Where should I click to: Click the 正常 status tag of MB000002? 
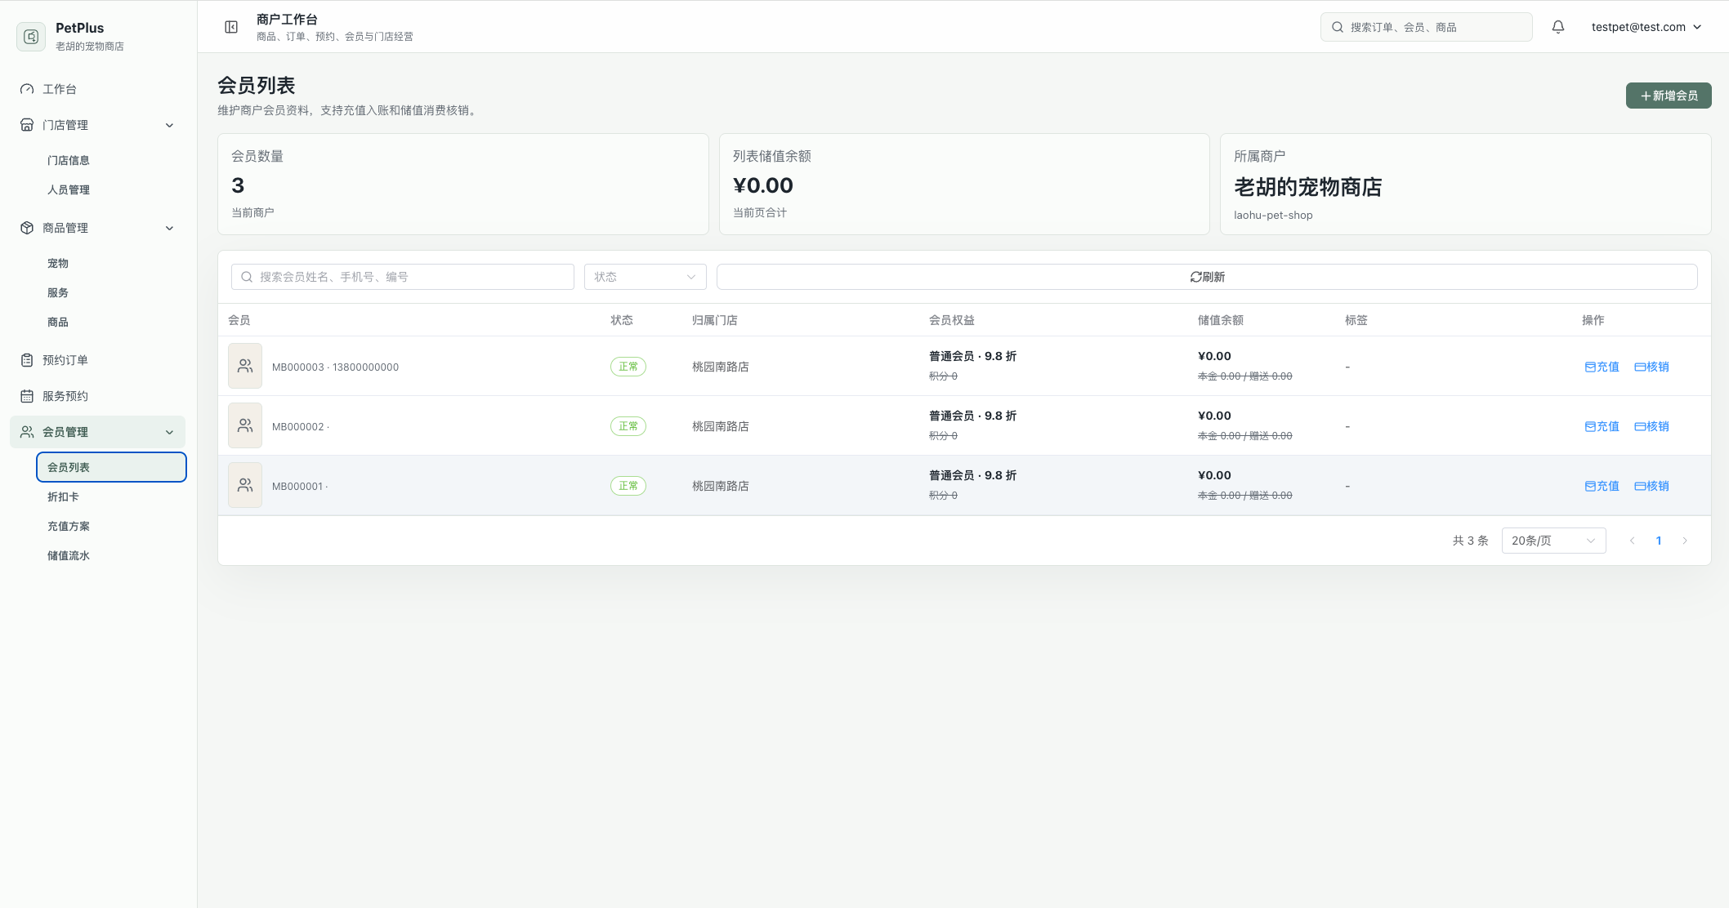(628, 426)
